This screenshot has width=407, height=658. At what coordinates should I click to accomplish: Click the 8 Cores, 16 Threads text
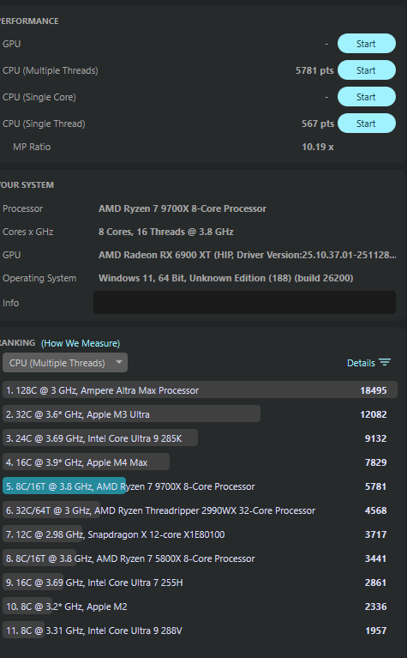pos(166,232)
